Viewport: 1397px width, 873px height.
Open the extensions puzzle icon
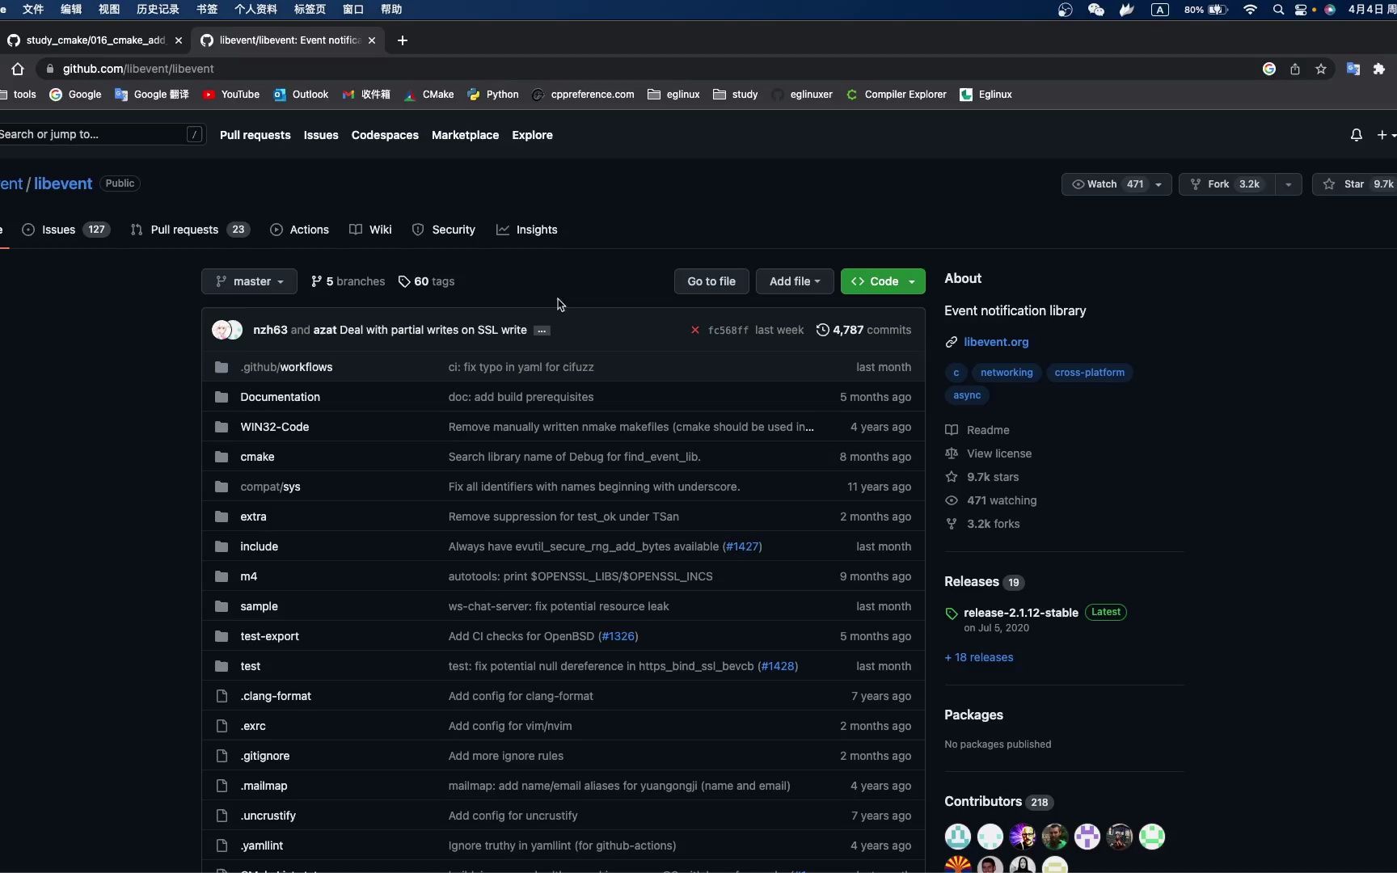tap(1379, 69)
